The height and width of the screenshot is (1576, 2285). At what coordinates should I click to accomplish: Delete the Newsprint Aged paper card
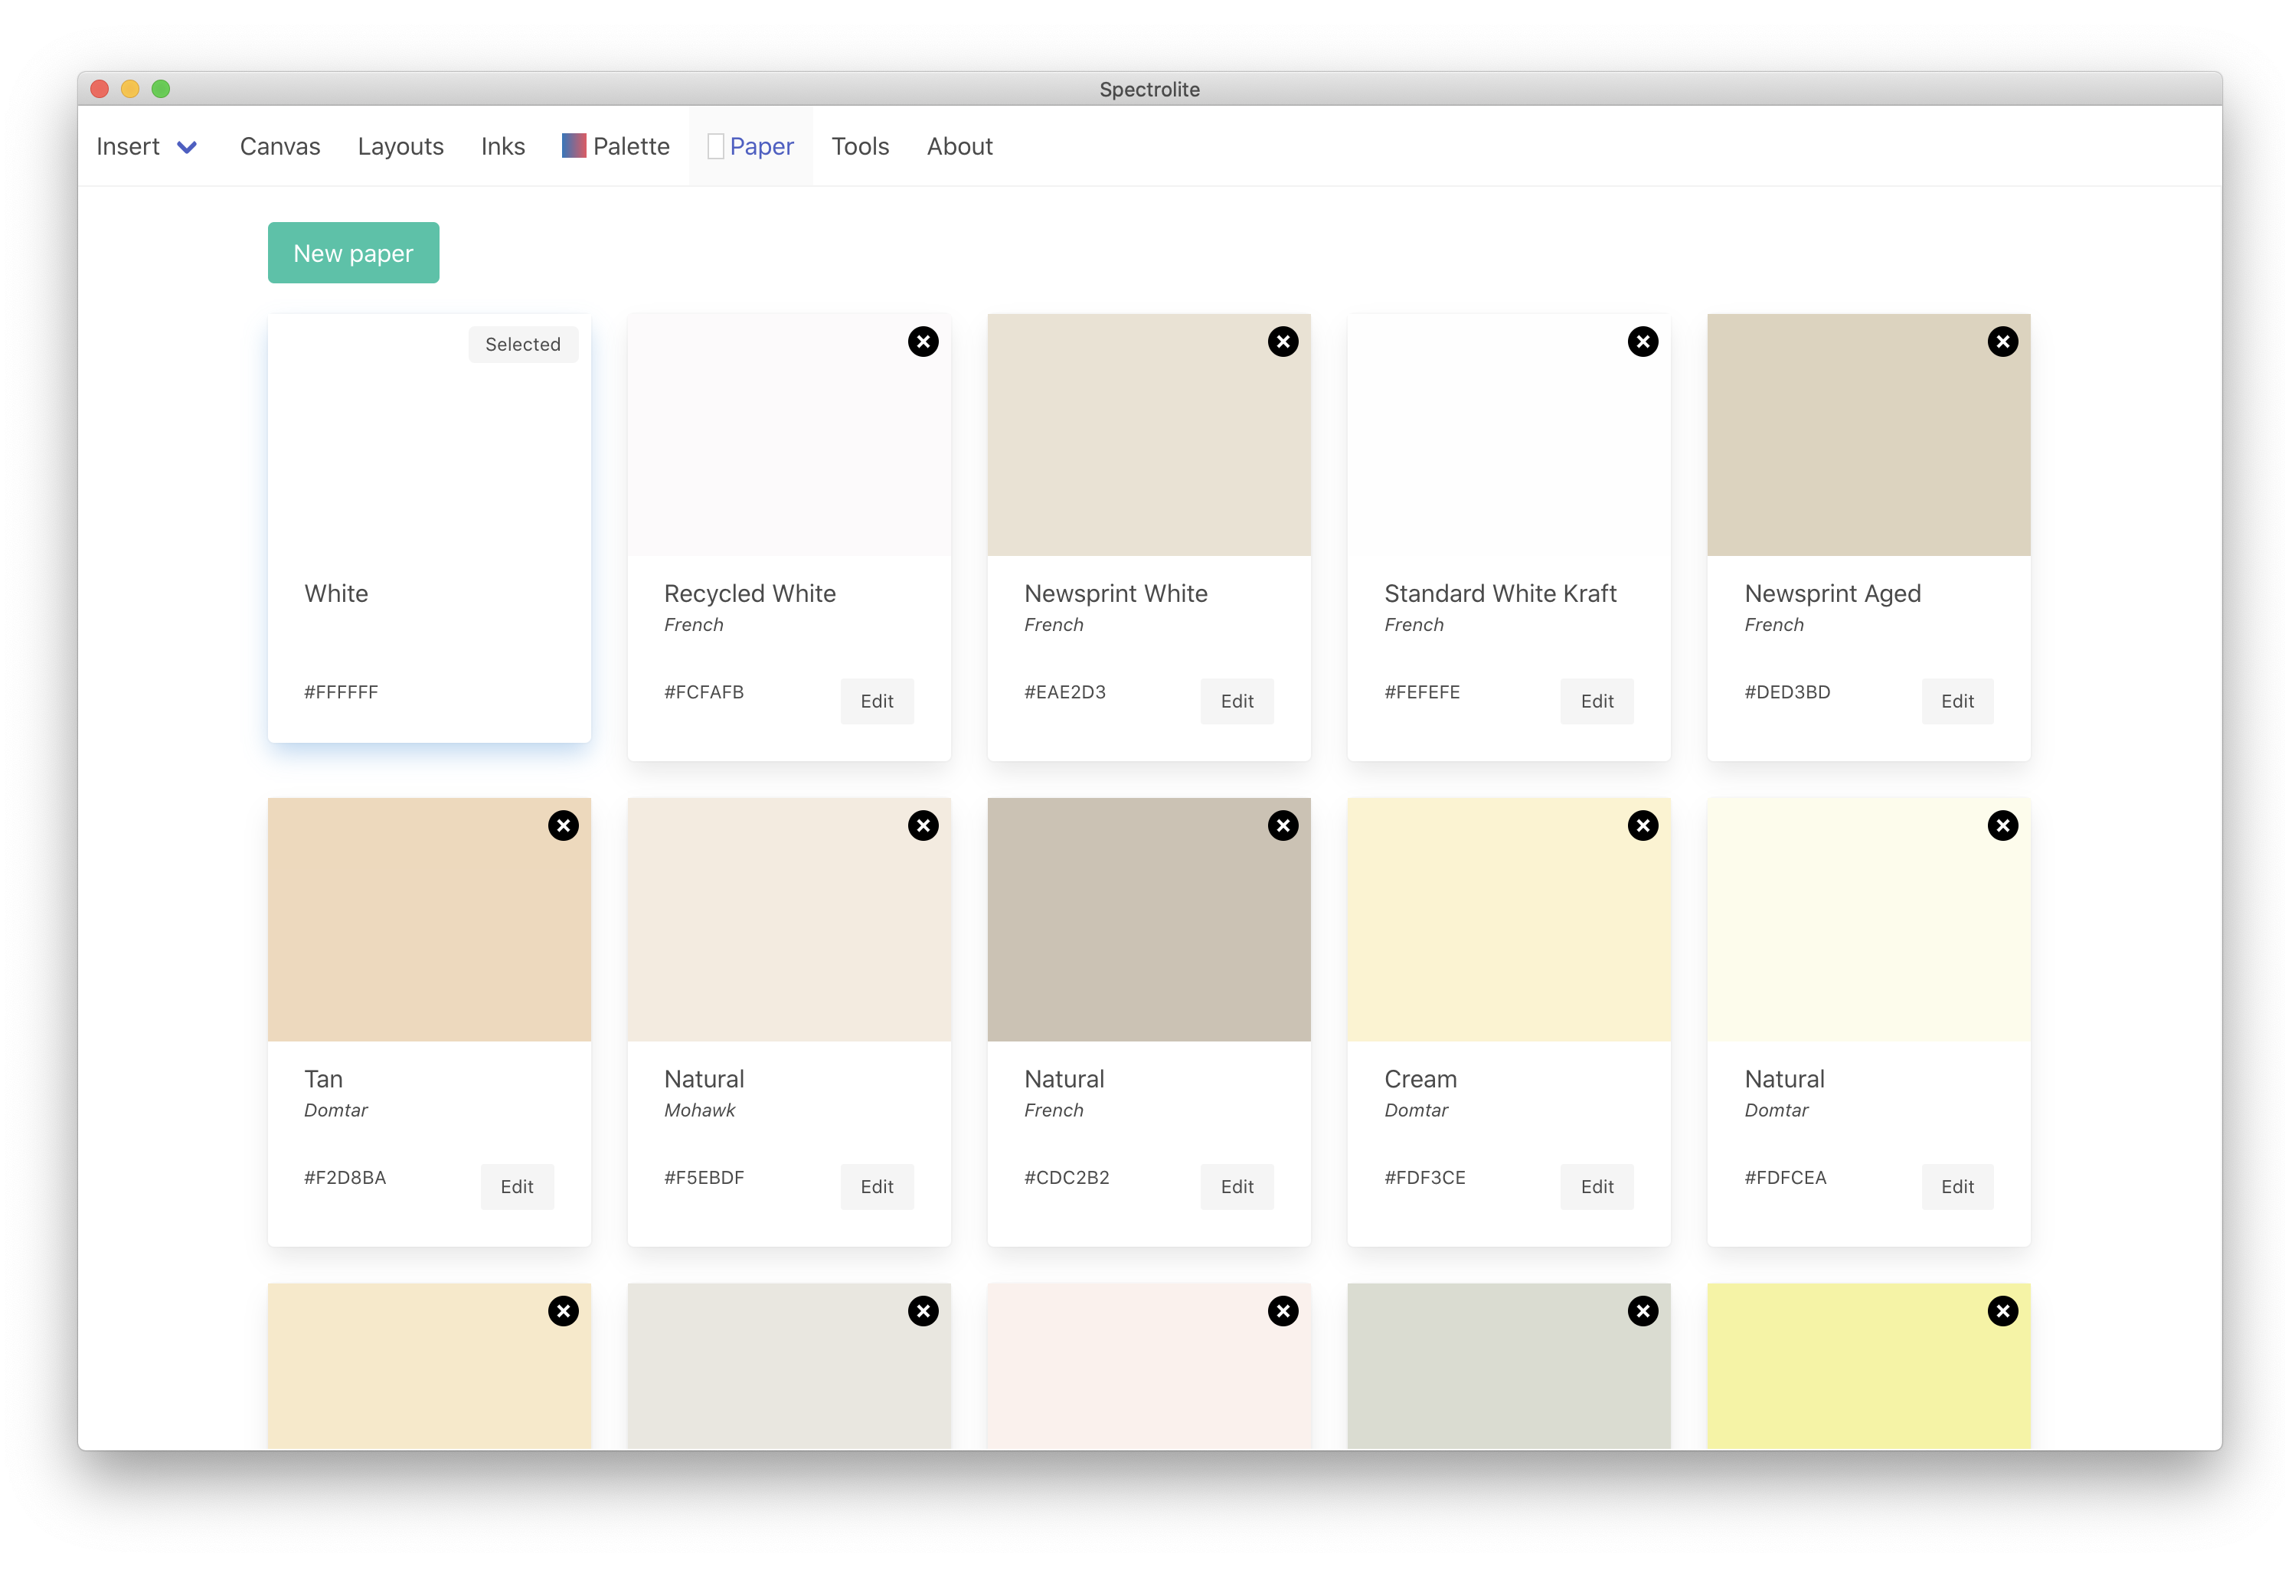[2002, 342]
